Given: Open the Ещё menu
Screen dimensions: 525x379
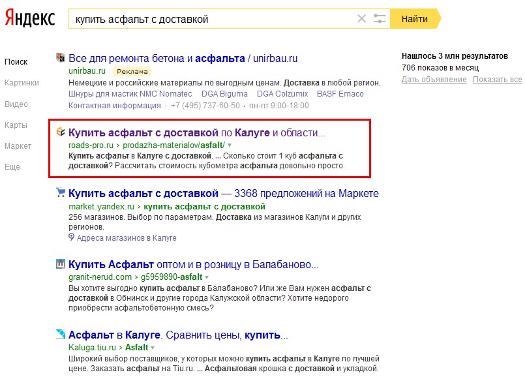Looking at the screenshot, I should pyautogui.click(x=12, y=167).
